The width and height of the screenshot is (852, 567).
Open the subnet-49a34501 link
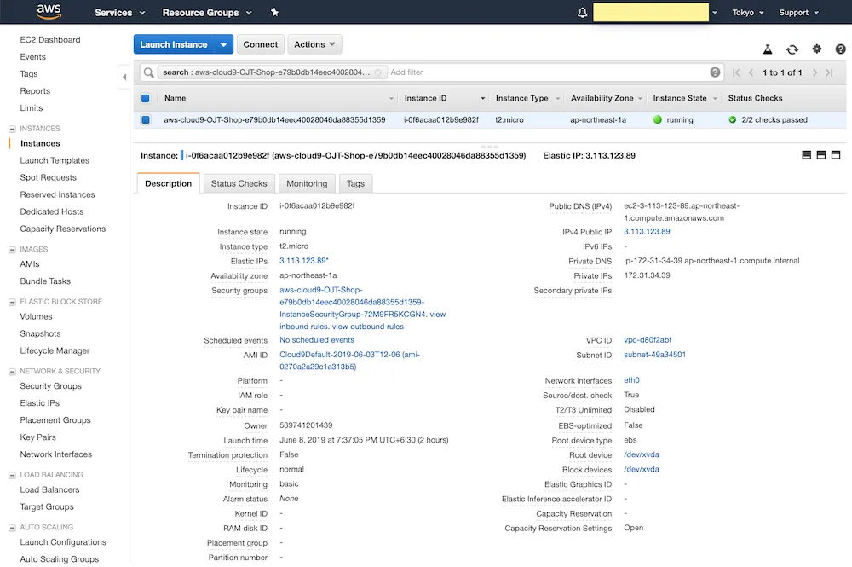(654, 355)
